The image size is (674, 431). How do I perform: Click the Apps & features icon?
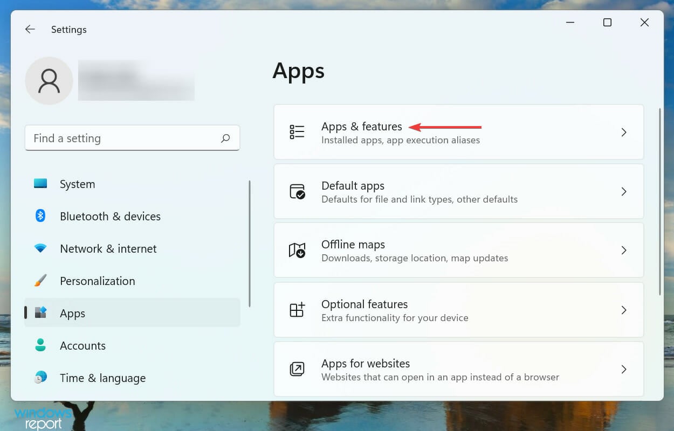297,132
